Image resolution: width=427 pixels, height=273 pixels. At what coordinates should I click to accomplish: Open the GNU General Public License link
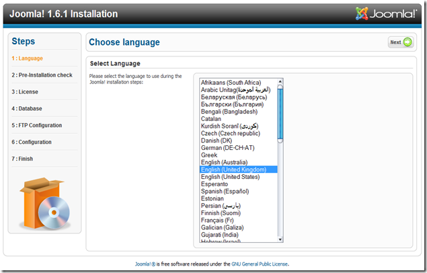coord(260,264)
